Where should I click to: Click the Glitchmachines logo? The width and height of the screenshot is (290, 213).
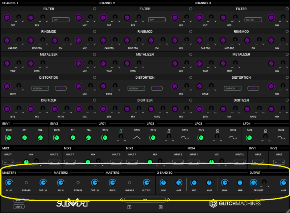(235, 204)
